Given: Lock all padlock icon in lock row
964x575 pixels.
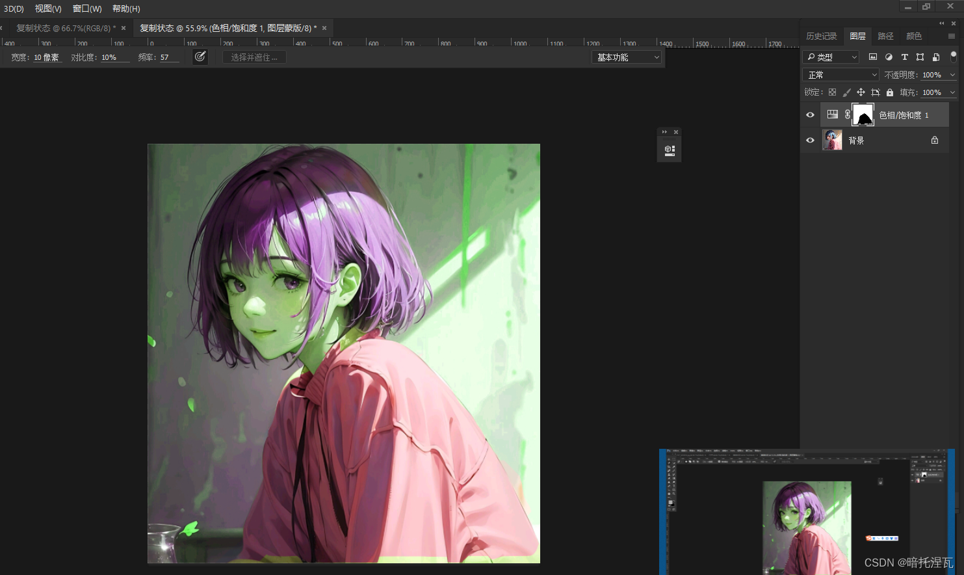Looking at the screenshot, I should click(x=890, y=92).
